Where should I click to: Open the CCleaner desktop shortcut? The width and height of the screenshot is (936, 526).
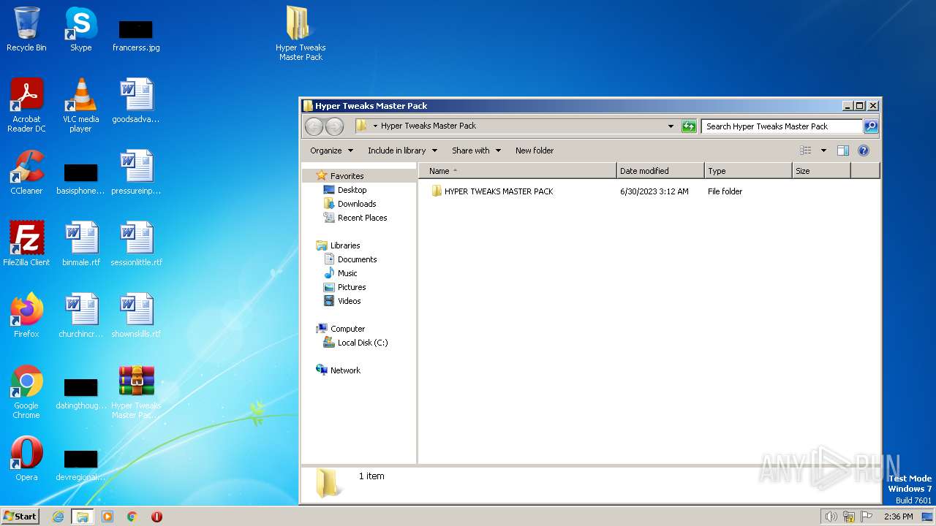(x=26, y=172)
